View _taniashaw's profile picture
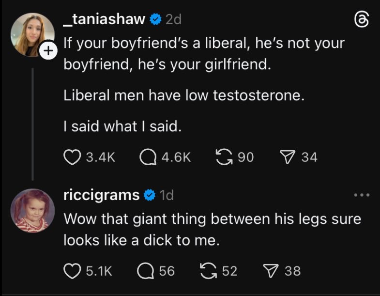380x296 pixels. tap(32, 34)
